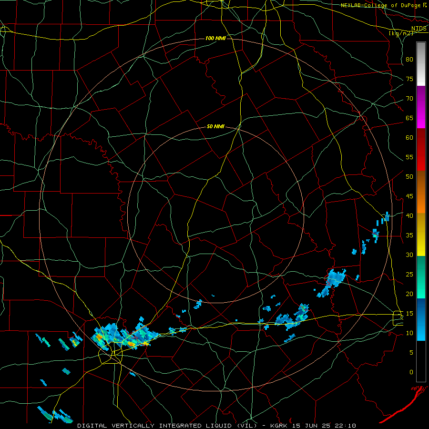429x429 pixels.
Task: Click the NIDS label above the scale
Action: pyautogui.click(x=419, y=28)
